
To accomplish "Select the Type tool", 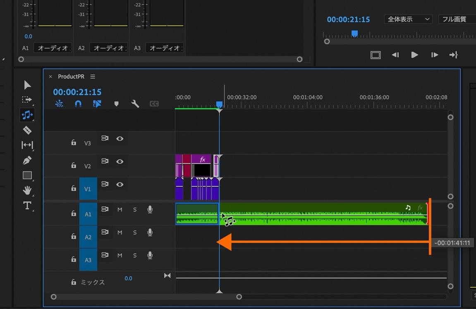I will (x=27, y=206).
